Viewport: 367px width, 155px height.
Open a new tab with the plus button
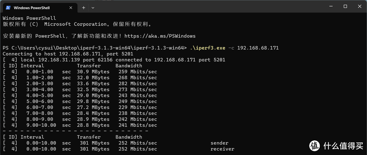[84, 7]
